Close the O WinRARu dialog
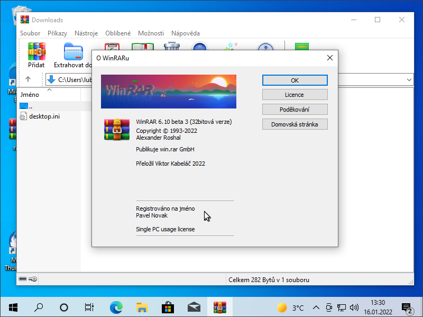Image resolution: width=423 pixels, height=317 pixels. [x=329, y=58]
